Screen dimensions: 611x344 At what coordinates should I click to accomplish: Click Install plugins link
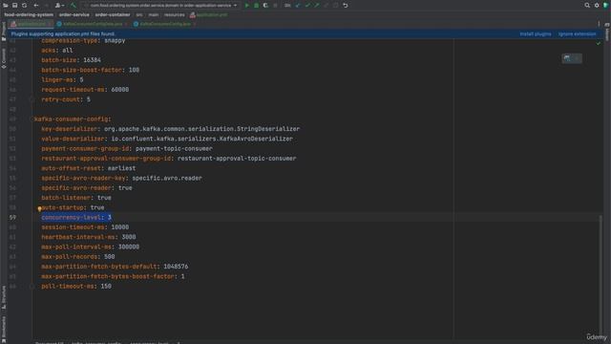pyautogui.click(x=536, y=34)
